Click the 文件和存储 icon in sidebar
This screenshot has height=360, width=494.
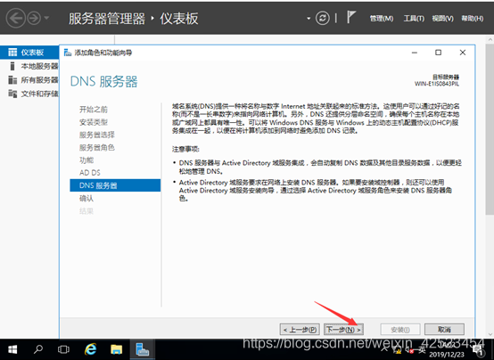pyautogui.click(x=12, y=94)
